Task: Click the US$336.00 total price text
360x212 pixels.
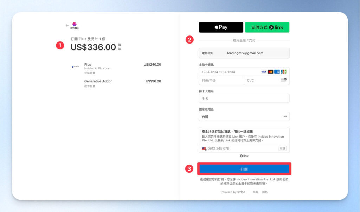Action: (93, 47)
